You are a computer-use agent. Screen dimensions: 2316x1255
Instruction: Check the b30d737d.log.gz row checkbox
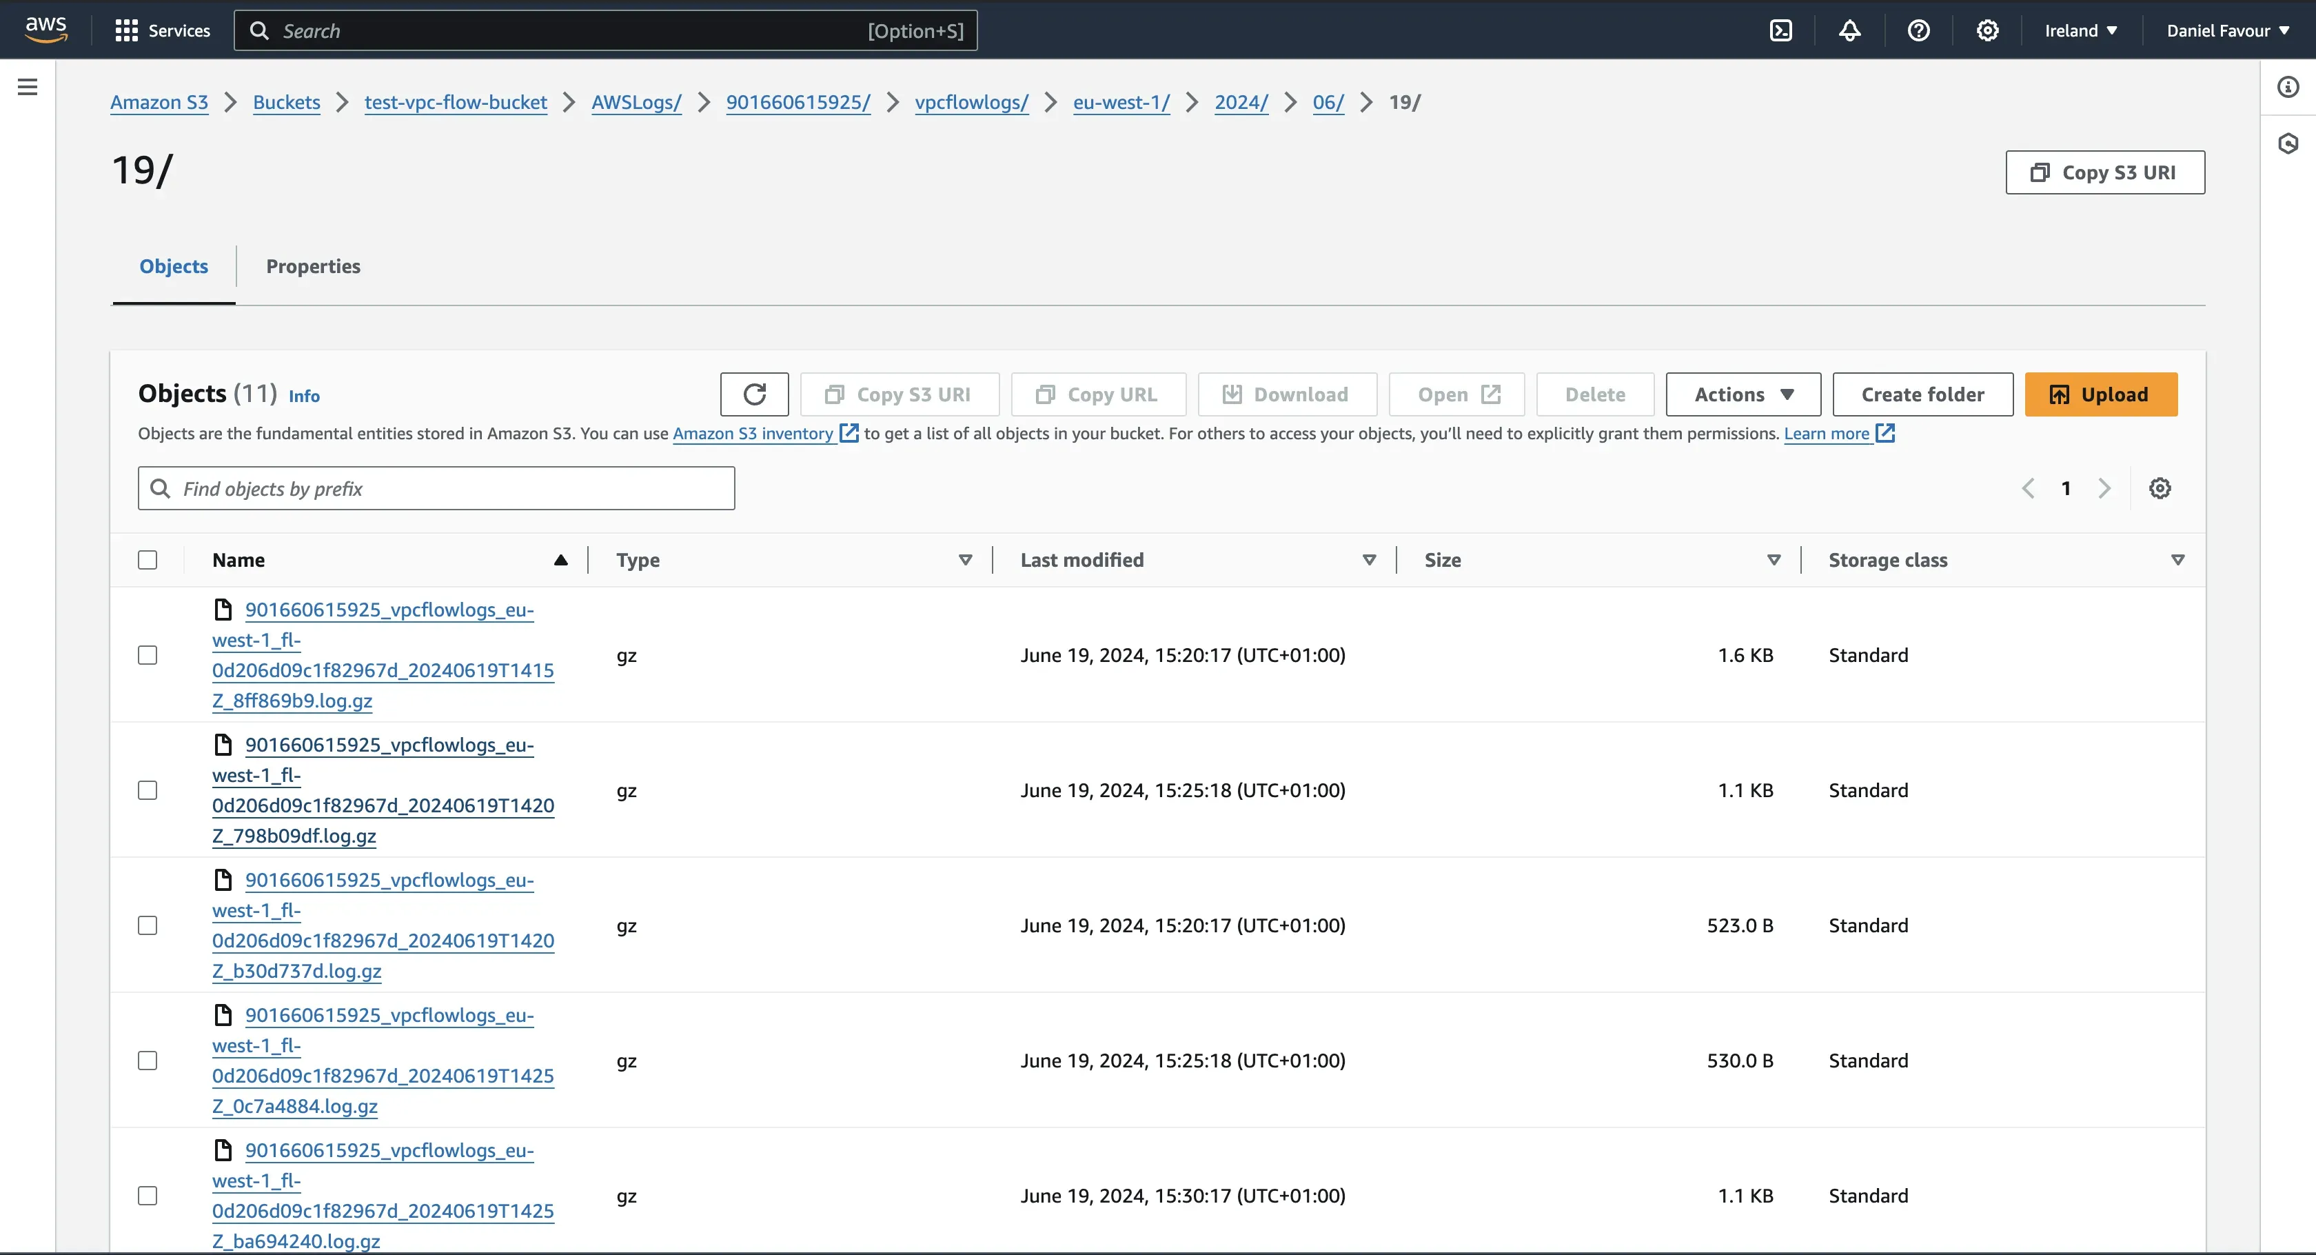pyautogui.click(x=148, y=925)
